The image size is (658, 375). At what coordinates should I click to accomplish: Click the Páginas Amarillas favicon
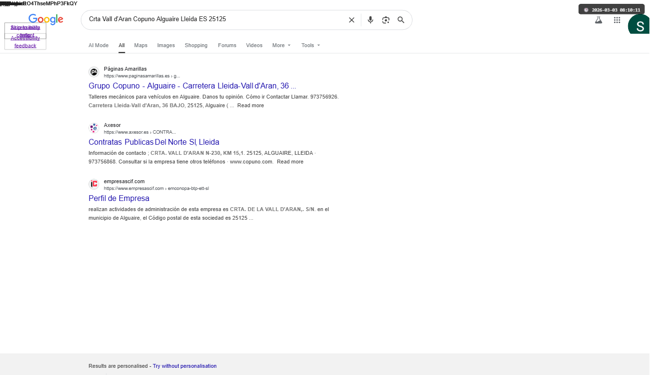tap(94, 72)
